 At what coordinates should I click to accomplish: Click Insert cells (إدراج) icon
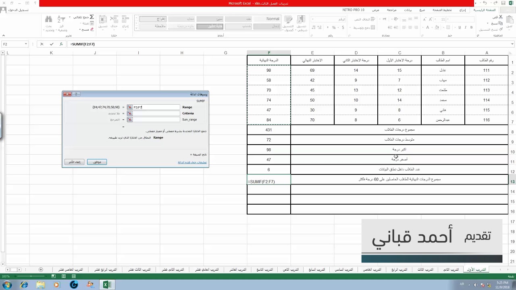click(x=125, y=19)
